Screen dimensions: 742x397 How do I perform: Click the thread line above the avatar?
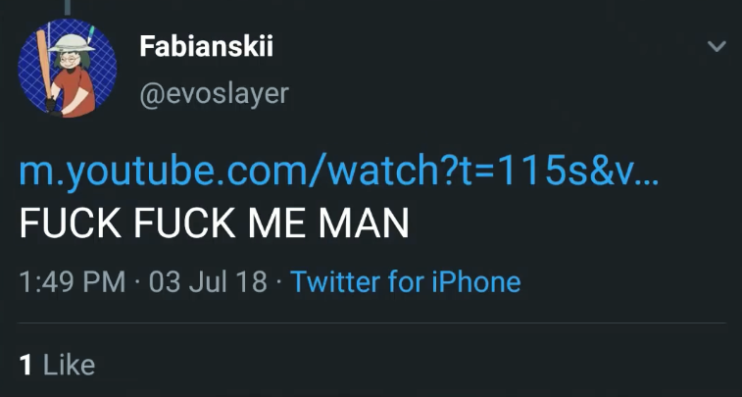pyautogui.click(x=68, y=7)
